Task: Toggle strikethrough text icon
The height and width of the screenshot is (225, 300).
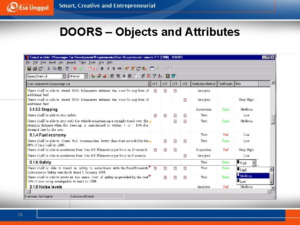Action: tap(120, 68)
